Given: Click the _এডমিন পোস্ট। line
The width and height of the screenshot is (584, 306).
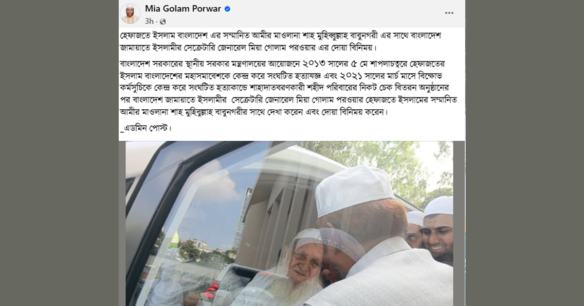Looking at the screenshot, I should [x=146, y=129].
